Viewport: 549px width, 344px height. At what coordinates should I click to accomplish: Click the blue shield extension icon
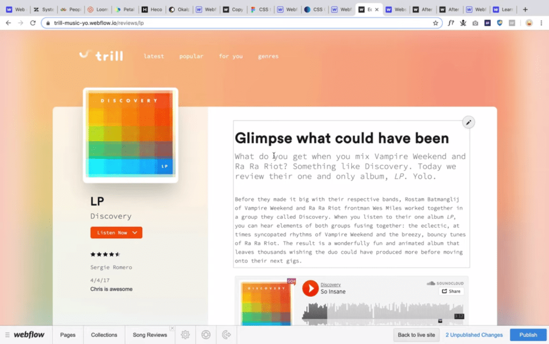coord(500,23)
